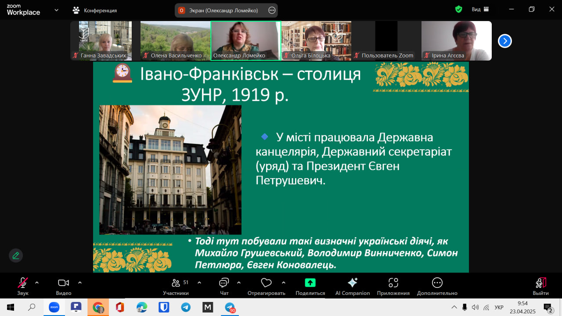The height and width of the screenshot is (316, 562).
Task: Click the Zoom Workplace logo
Action: 23,10
